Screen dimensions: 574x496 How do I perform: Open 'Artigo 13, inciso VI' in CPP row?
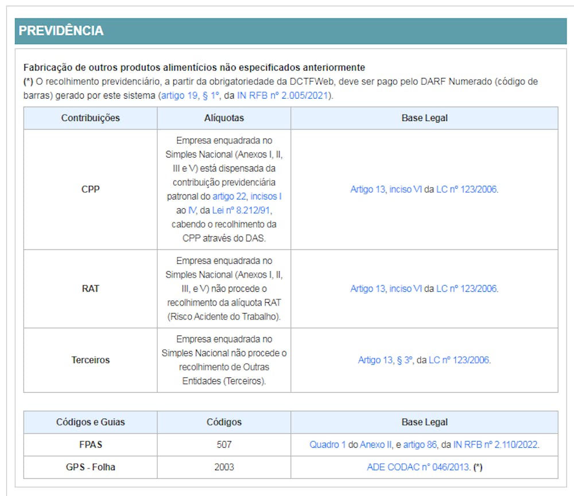click(386, 189)
